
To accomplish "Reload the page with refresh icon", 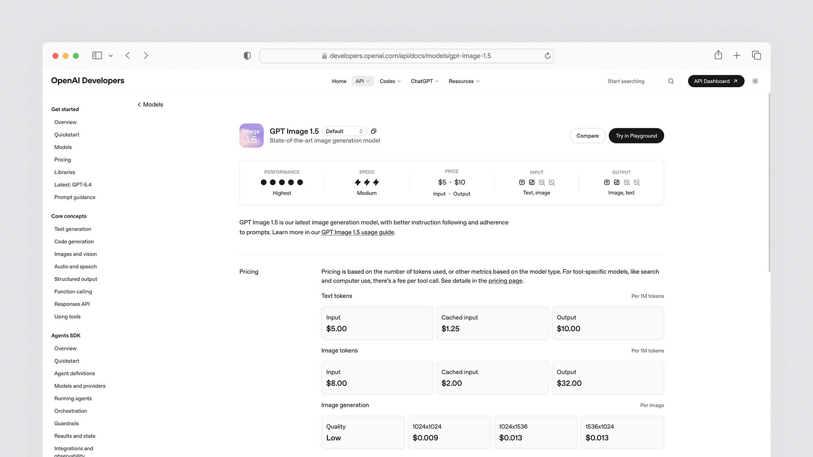I will pyautogui.click(x=547, y=56).
